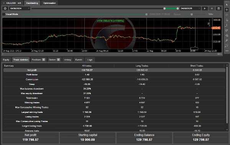Select the Max Consecutive Losing Trades row label
The height and width of the screenshot is (145, 230).
click(x=32, y=121)
